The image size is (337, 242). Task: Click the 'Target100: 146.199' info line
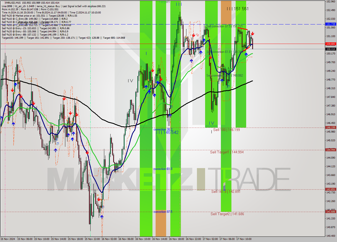click(63, 38)
